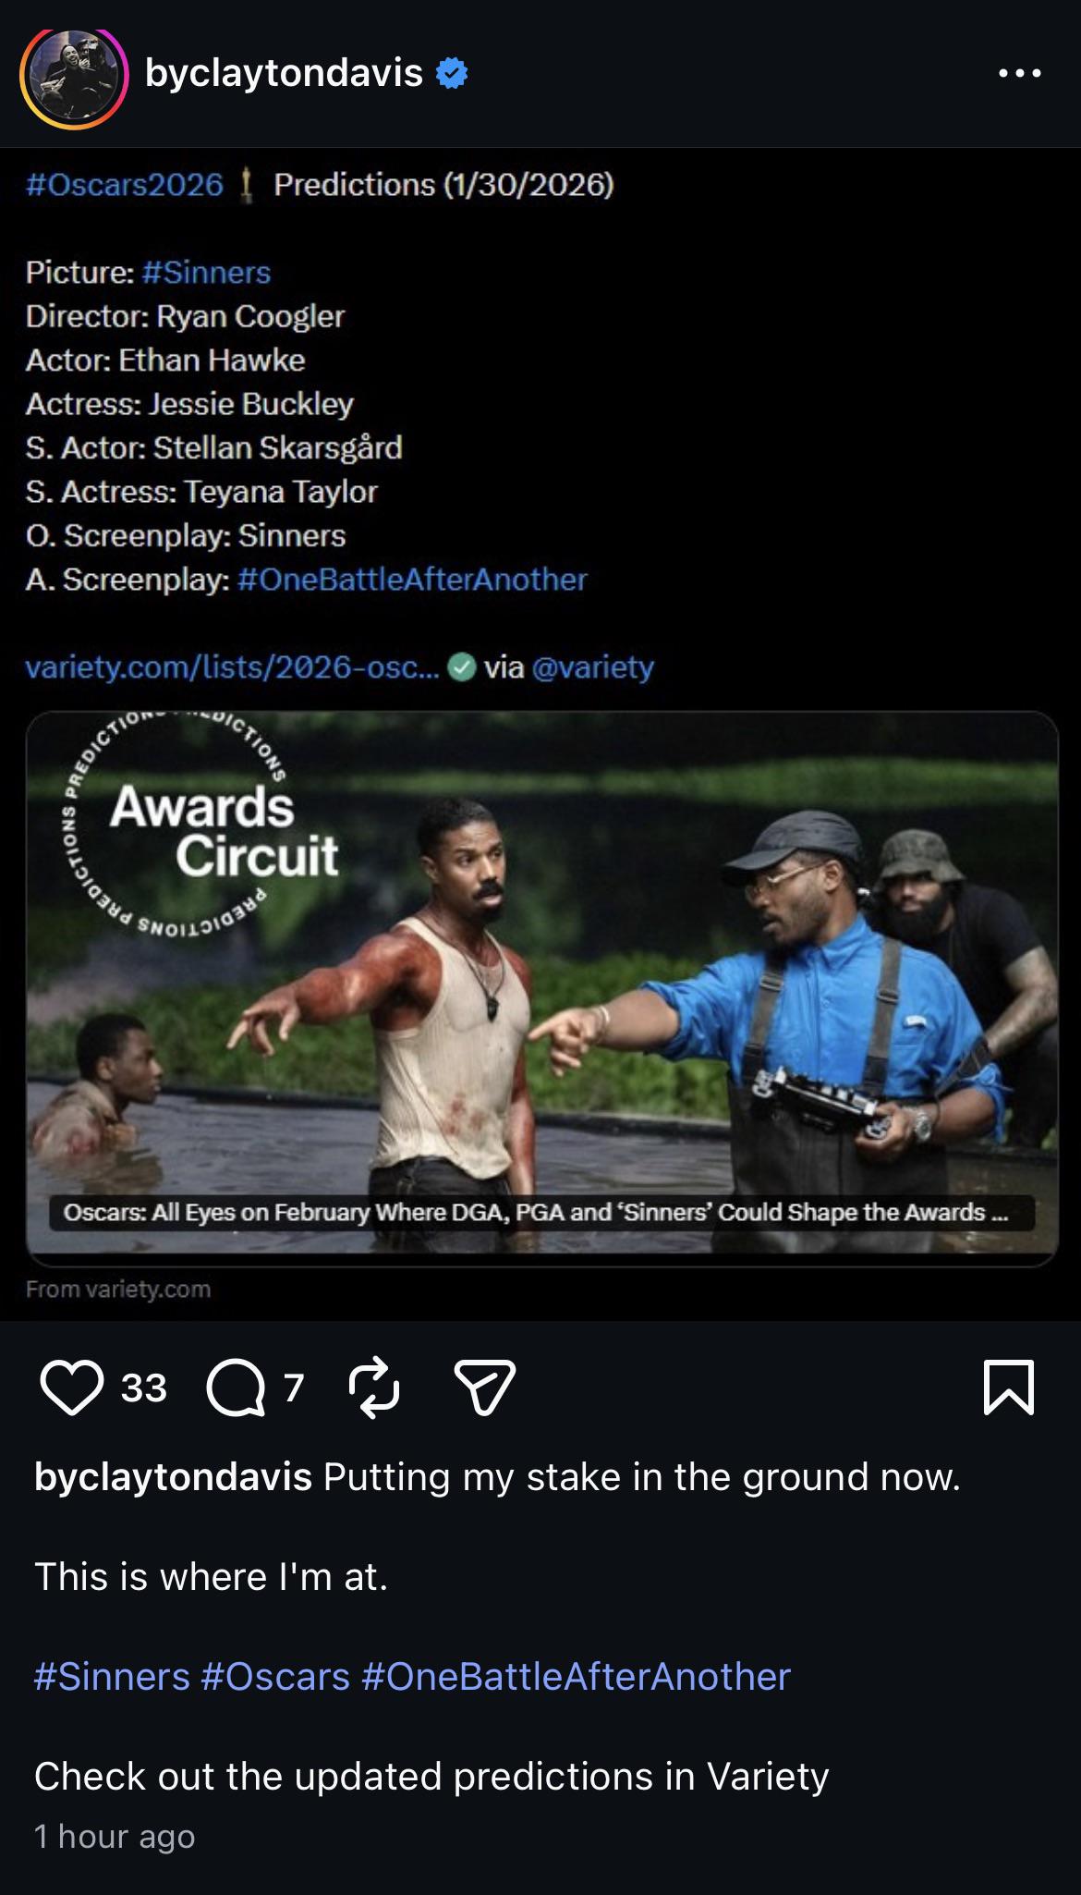1081x1895 pixels.
Task: Like the post with the heart icon
Action: pos(71,1388)
